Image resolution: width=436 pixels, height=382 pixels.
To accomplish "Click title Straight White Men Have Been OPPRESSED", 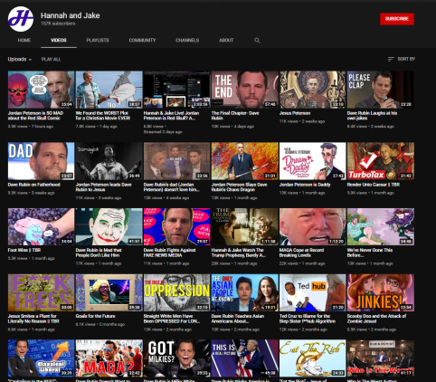I will [x=172, y=319].
